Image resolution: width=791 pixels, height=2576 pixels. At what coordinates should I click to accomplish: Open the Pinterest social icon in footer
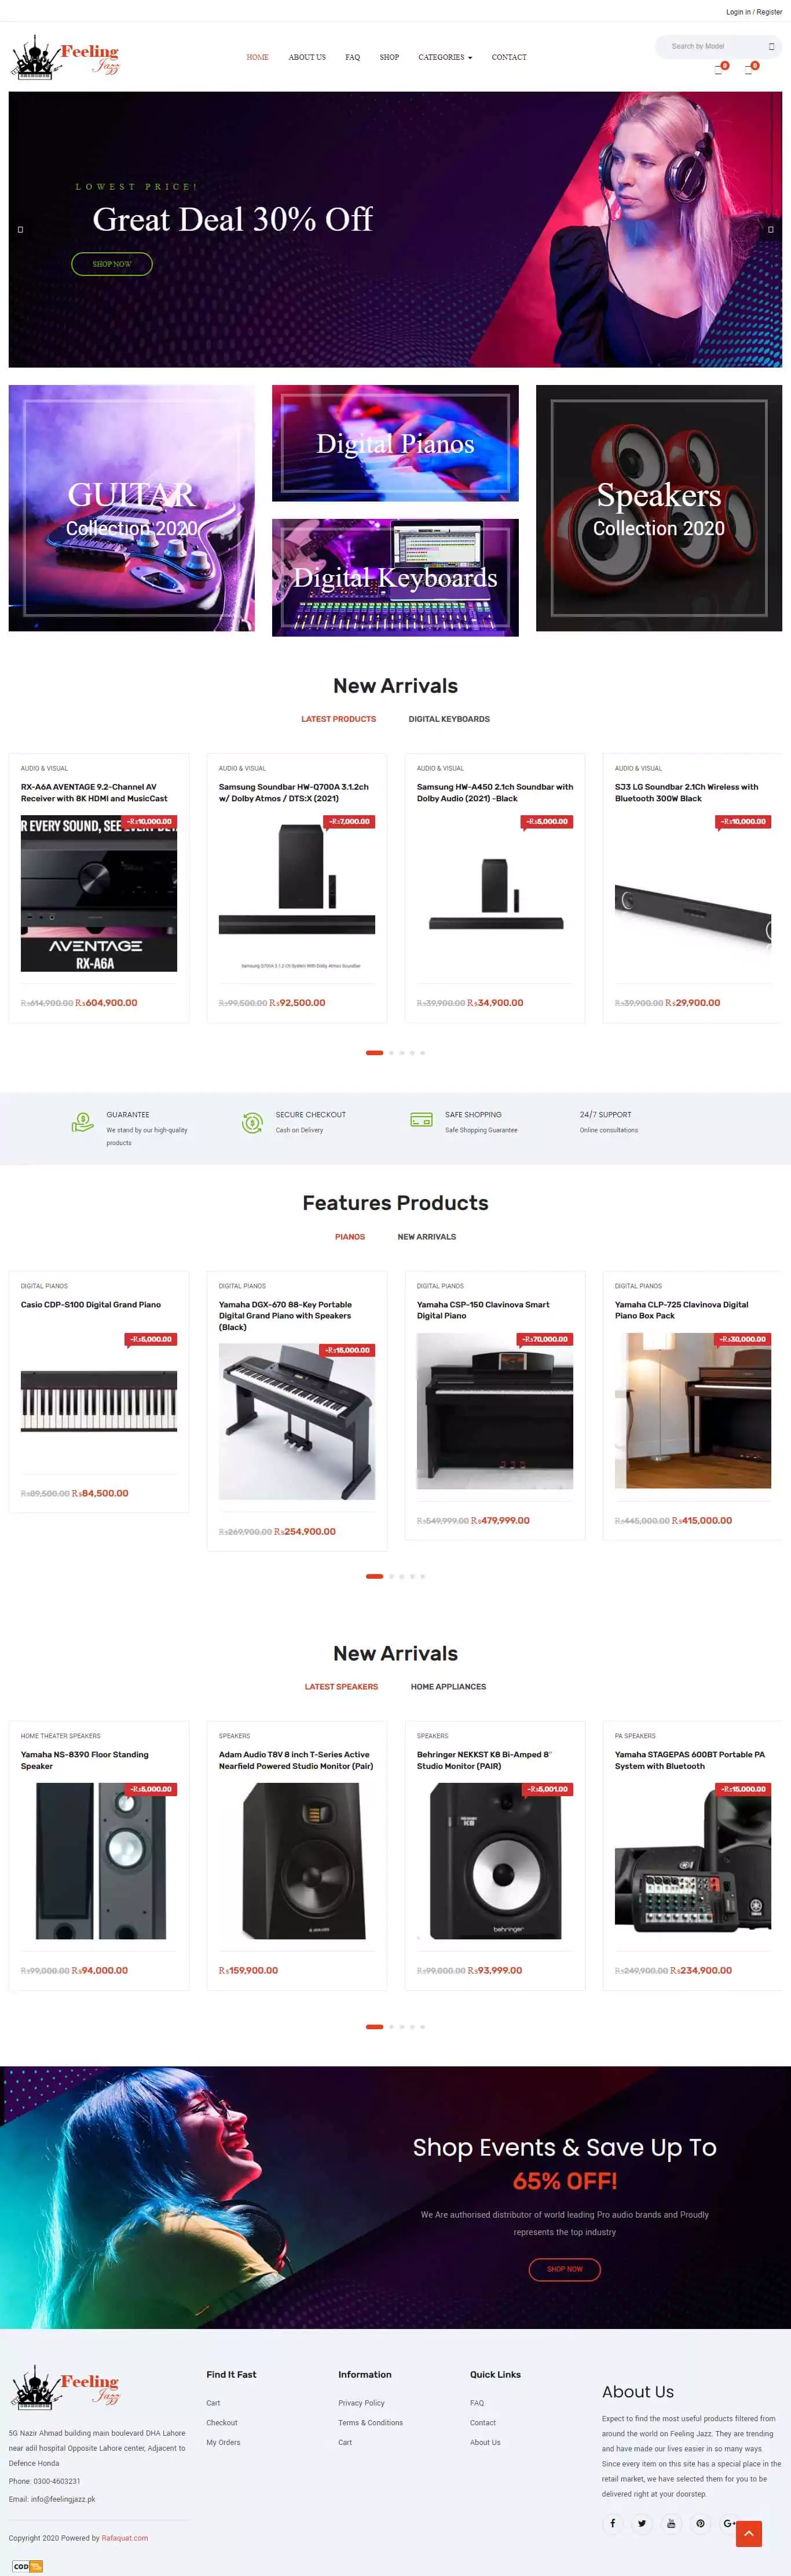point(700,2523)
